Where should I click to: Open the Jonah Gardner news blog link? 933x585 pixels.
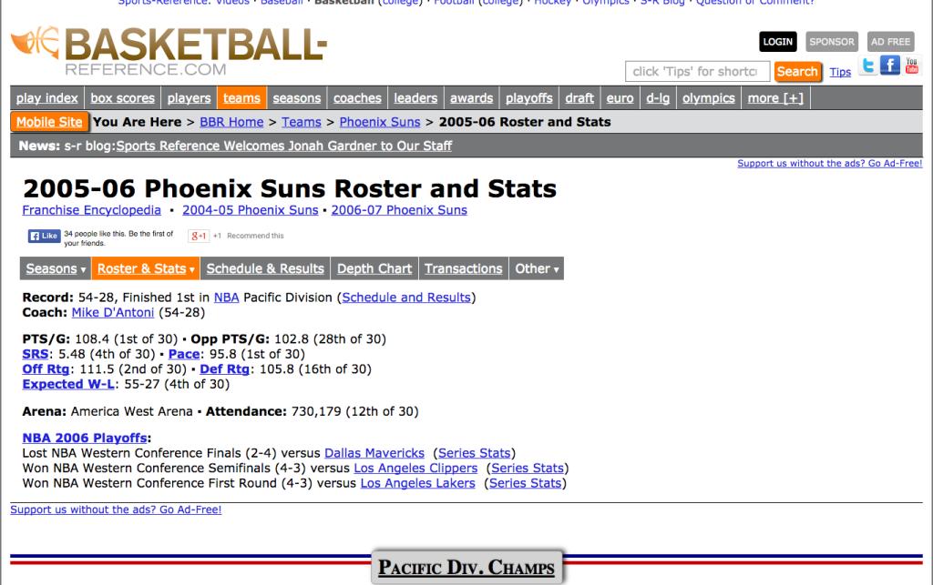point(284,146)
